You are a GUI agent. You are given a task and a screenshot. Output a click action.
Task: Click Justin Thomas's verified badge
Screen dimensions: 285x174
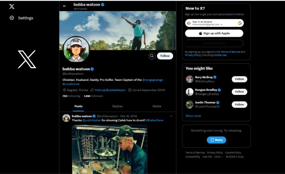tap(218, 103)
